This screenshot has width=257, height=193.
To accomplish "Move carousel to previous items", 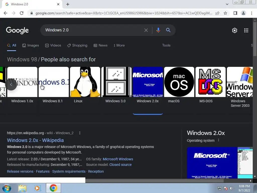I will click(11, 84).
